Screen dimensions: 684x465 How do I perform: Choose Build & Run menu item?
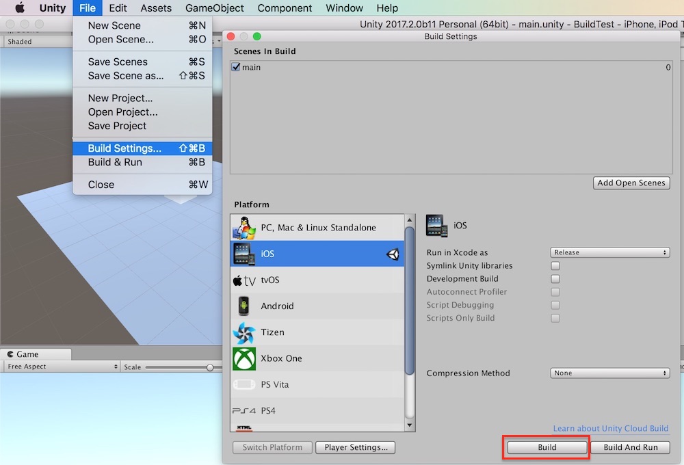[x=142, y=162]
